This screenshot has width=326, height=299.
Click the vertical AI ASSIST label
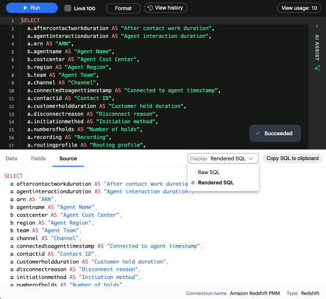tap(317, 46)
